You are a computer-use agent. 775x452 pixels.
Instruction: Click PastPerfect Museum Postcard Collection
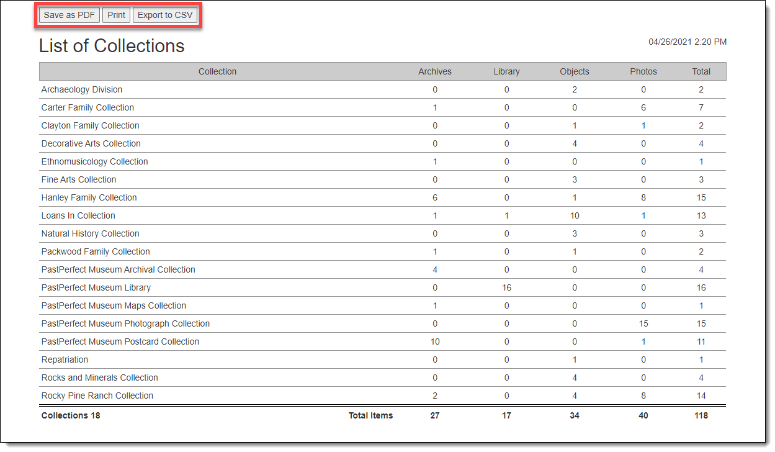[120, 341]
